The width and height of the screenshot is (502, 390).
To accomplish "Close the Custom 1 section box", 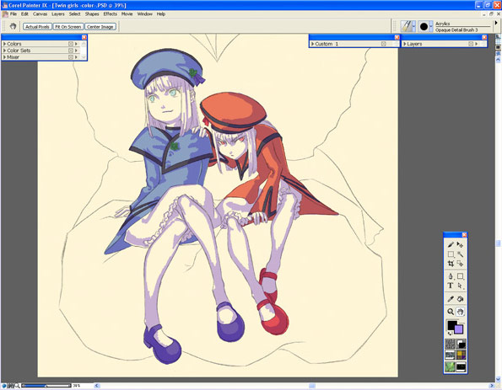I will [384, 44].
